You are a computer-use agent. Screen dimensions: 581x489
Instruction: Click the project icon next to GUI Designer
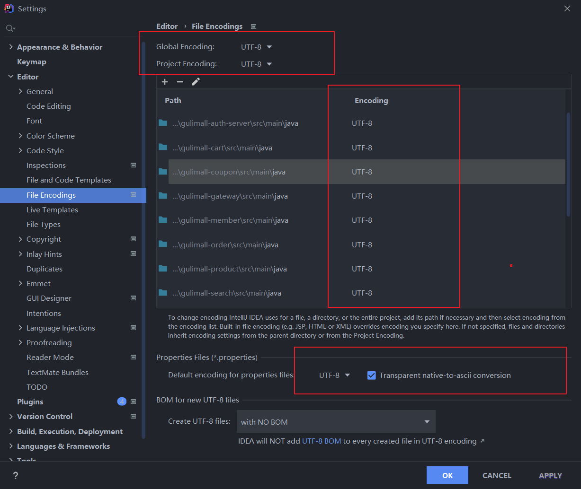click(x=134, y=298)
